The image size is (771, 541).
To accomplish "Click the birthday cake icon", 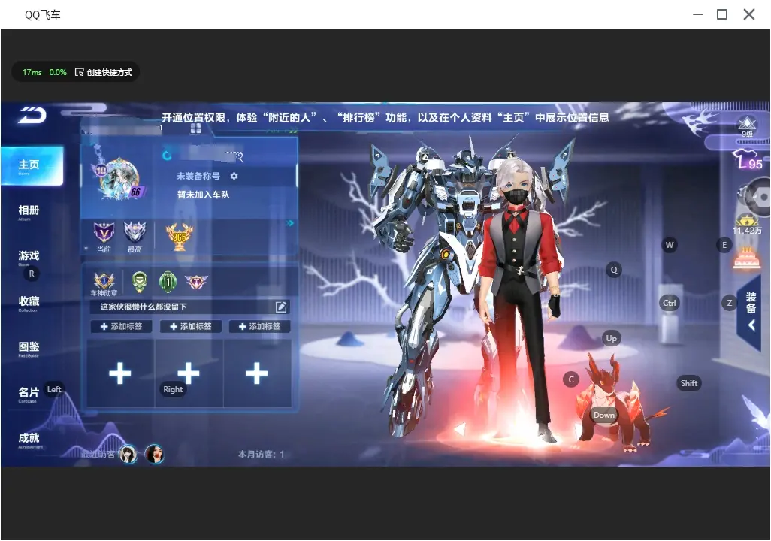I will (747, 258).
